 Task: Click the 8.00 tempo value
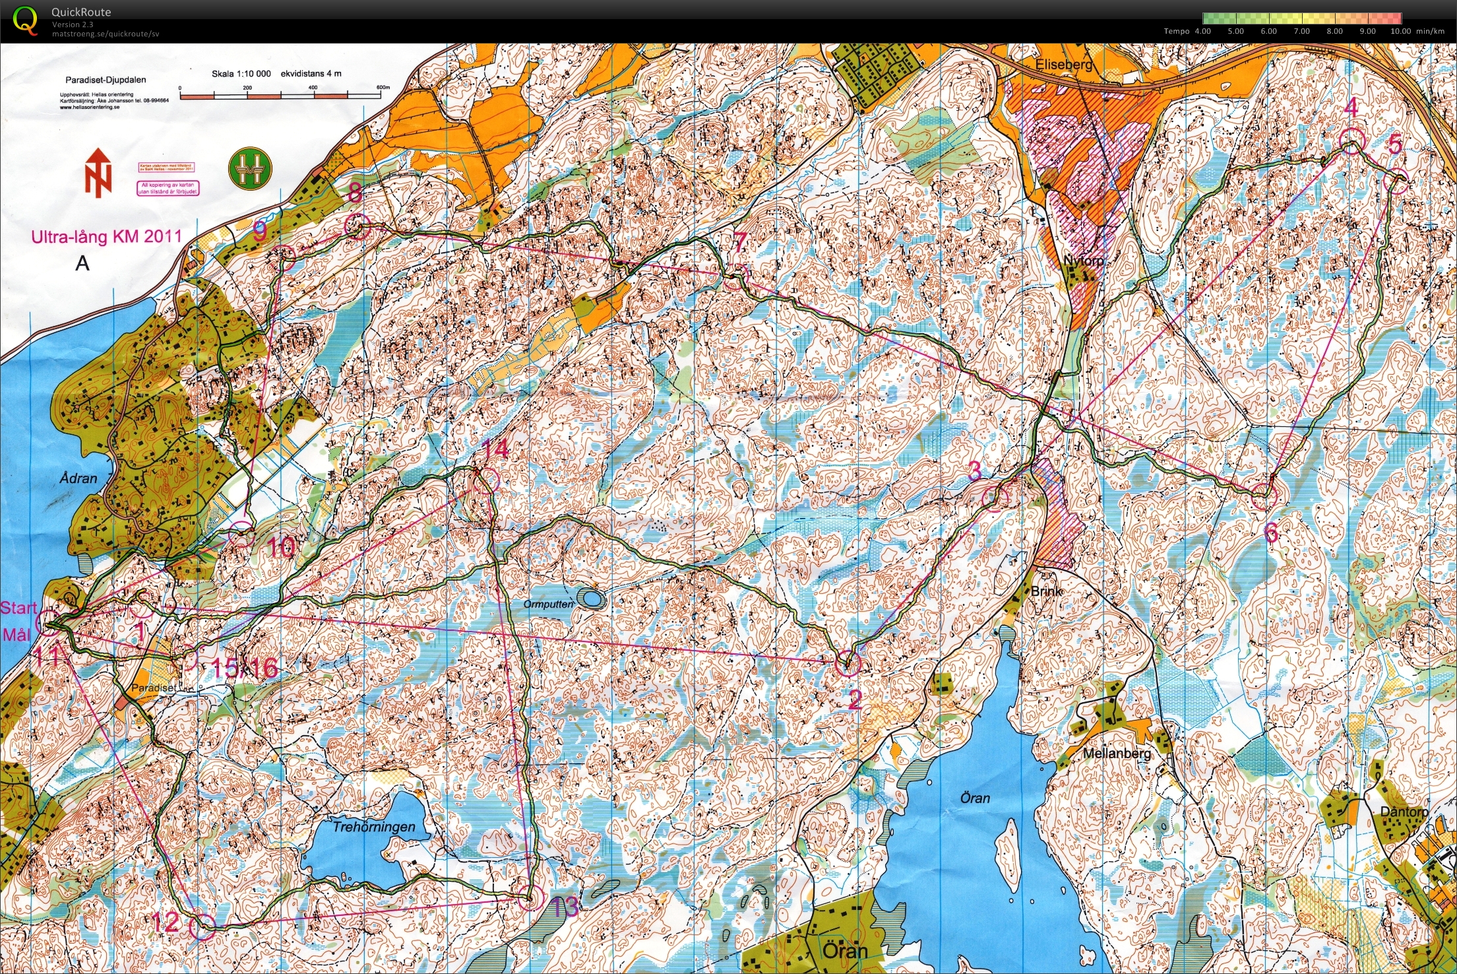tap(1334, 31)
